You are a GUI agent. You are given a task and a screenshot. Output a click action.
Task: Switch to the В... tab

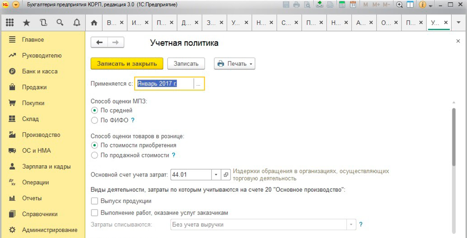115,23
